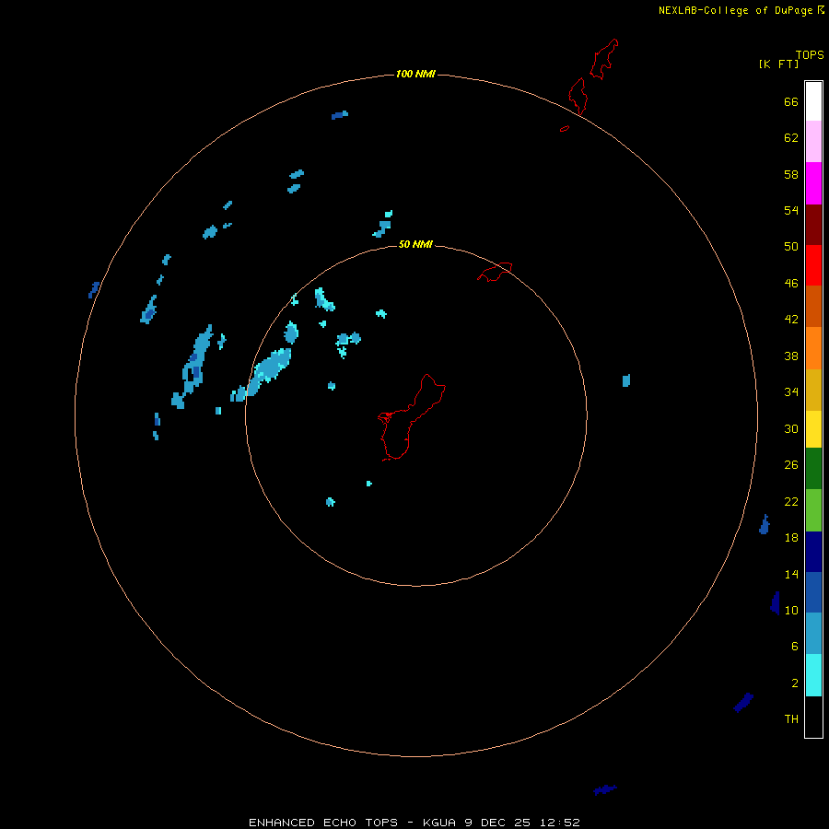Viewport: 829px width, 829px height.
Task: Click the '12:52' timestamp
Action: pos(560,823)
